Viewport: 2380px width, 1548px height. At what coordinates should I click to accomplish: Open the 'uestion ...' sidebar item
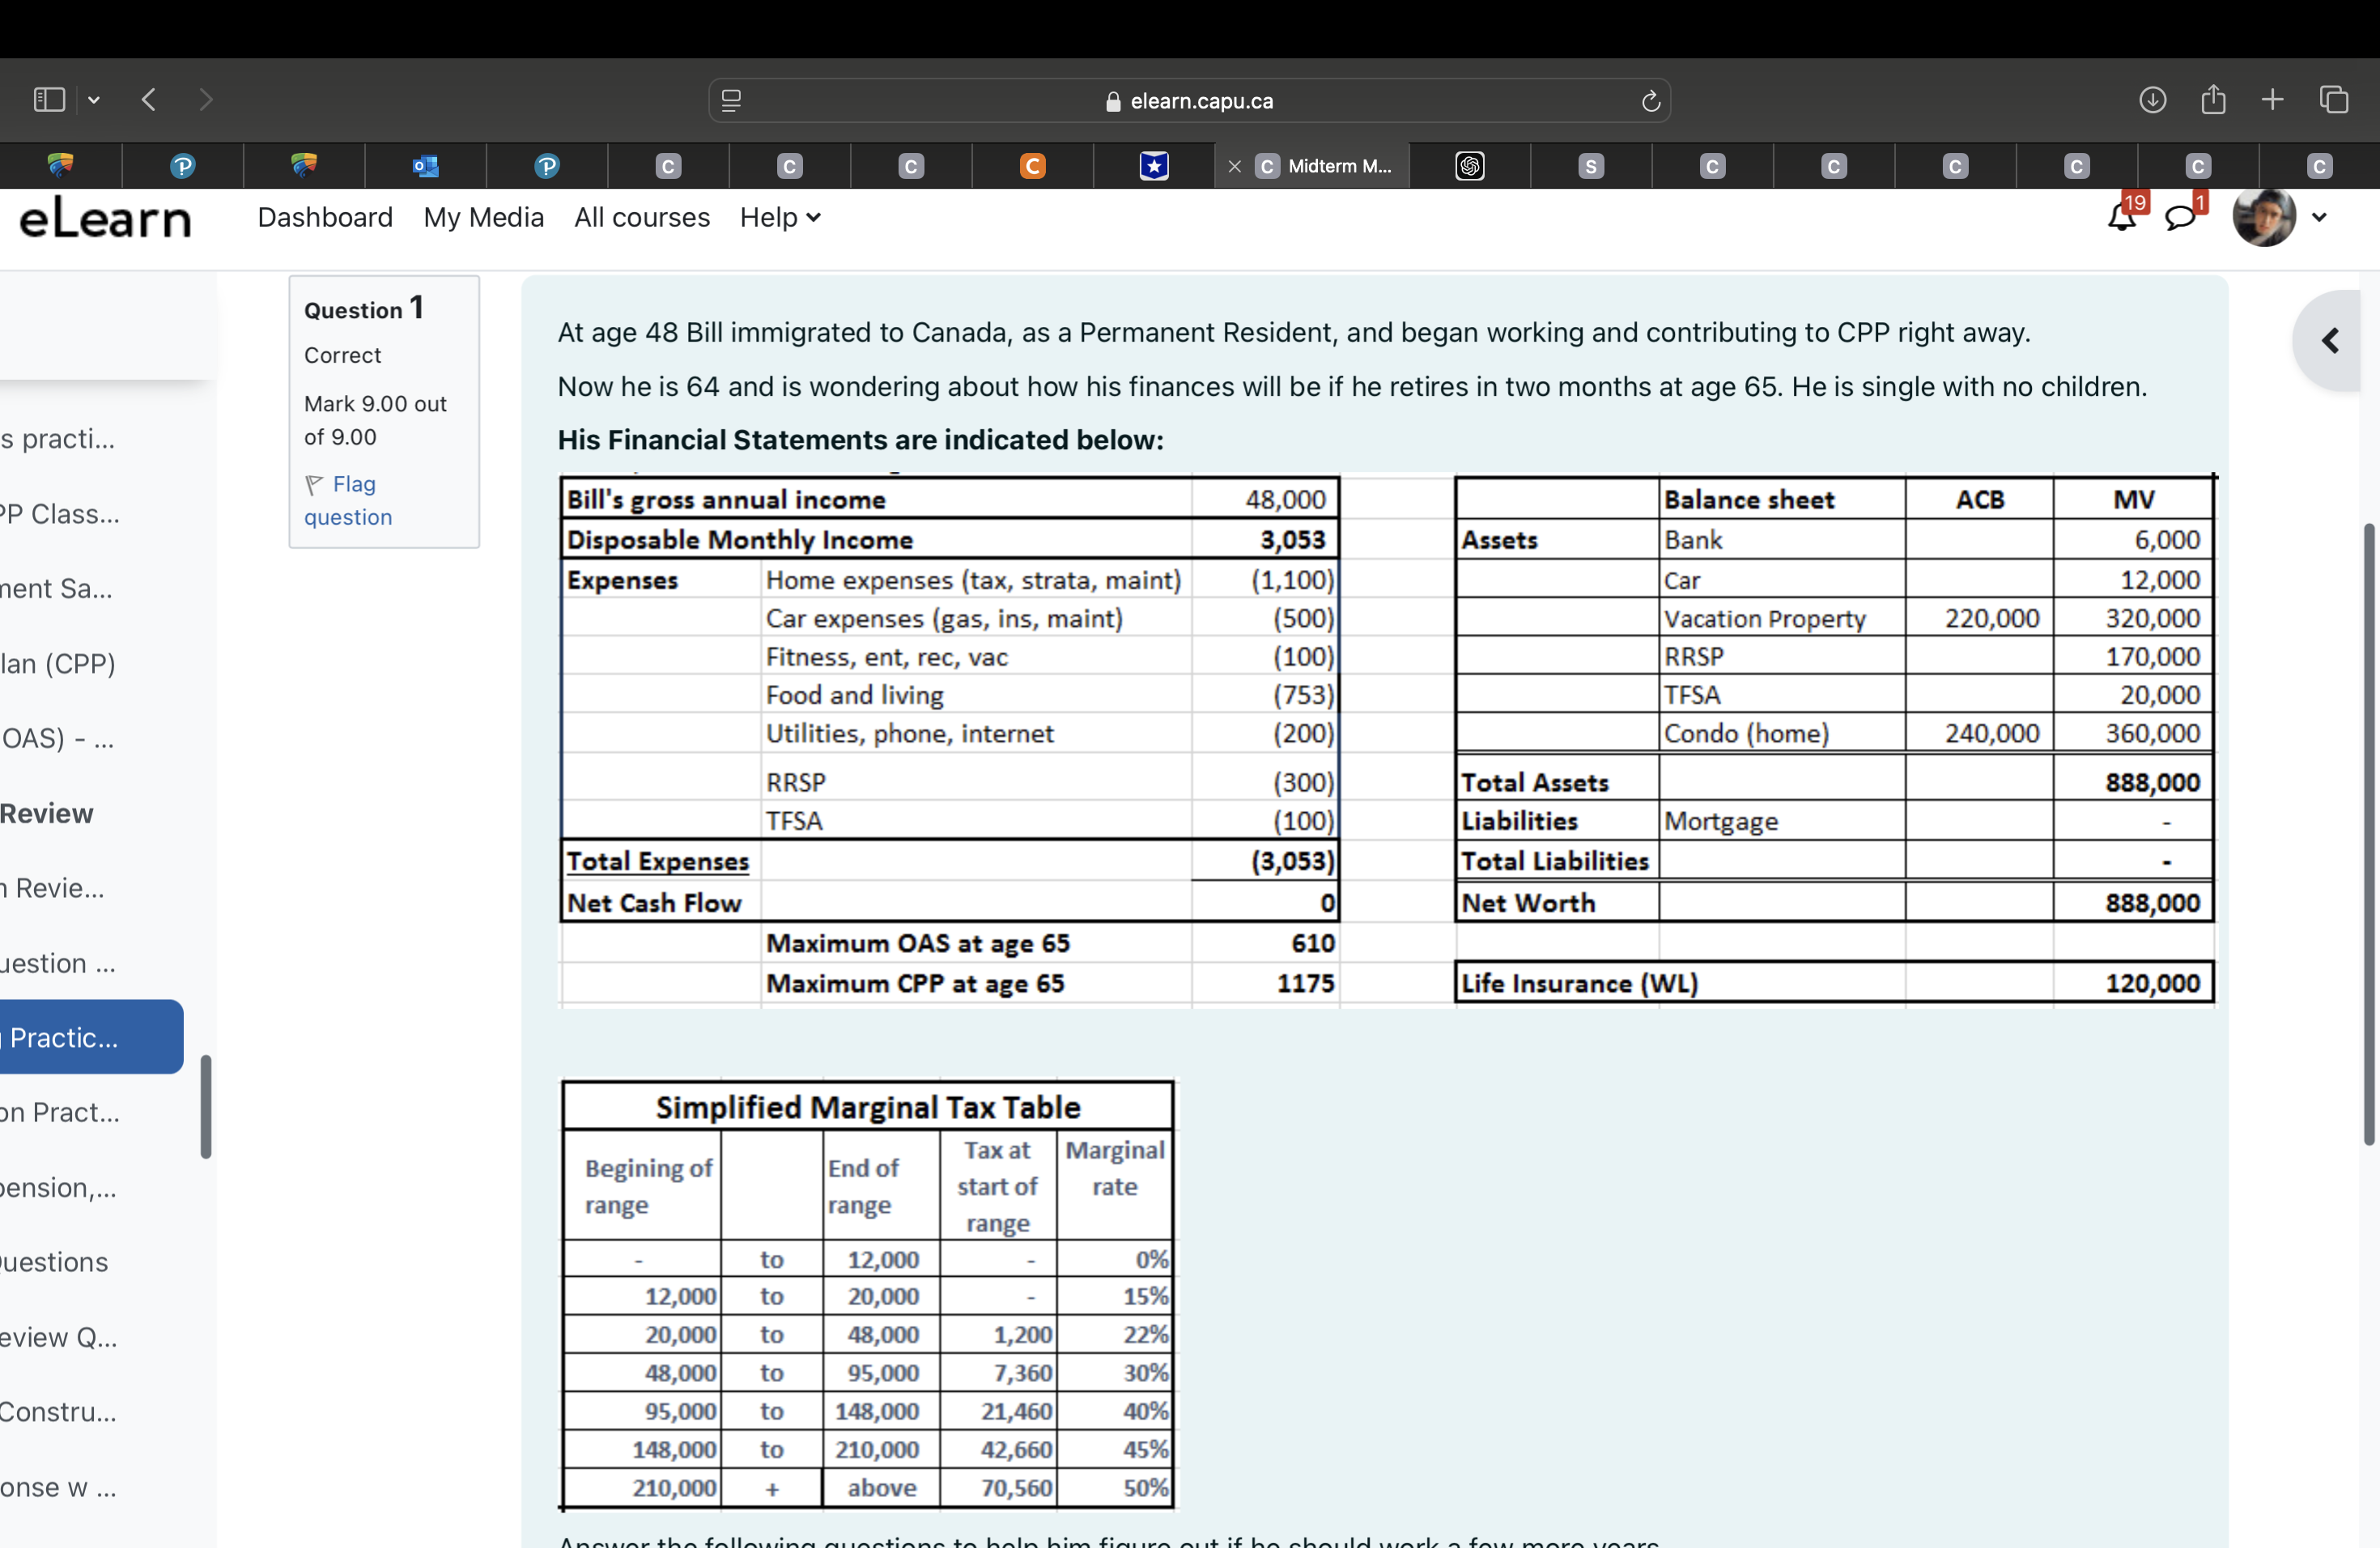(58, 963)
